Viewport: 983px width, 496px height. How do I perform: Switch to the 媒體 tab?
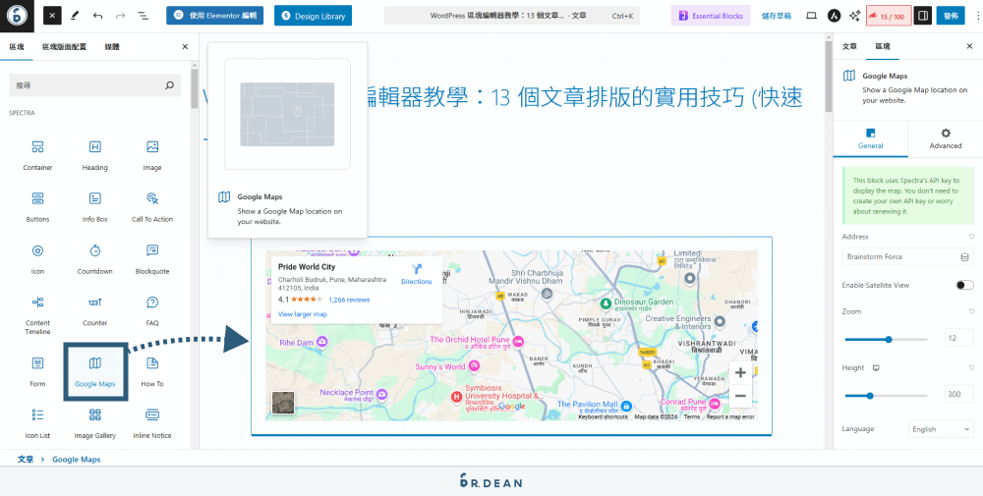(112, 46)
